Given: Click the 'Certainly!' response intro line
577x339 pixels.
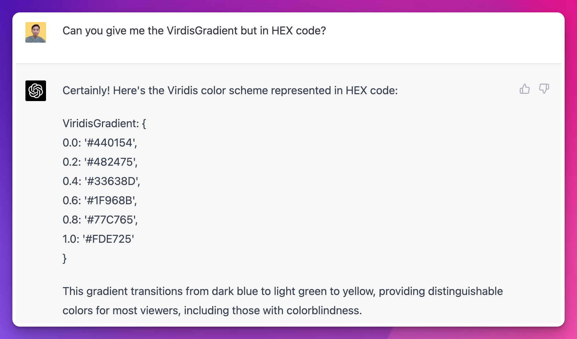Looking at the screenshot, I should 230,91.
